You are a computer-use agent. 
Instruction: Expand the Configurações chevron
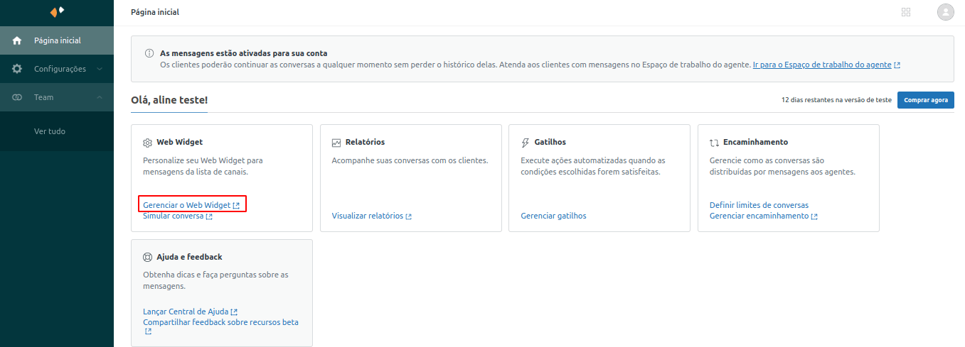click(x=100, y=69)
